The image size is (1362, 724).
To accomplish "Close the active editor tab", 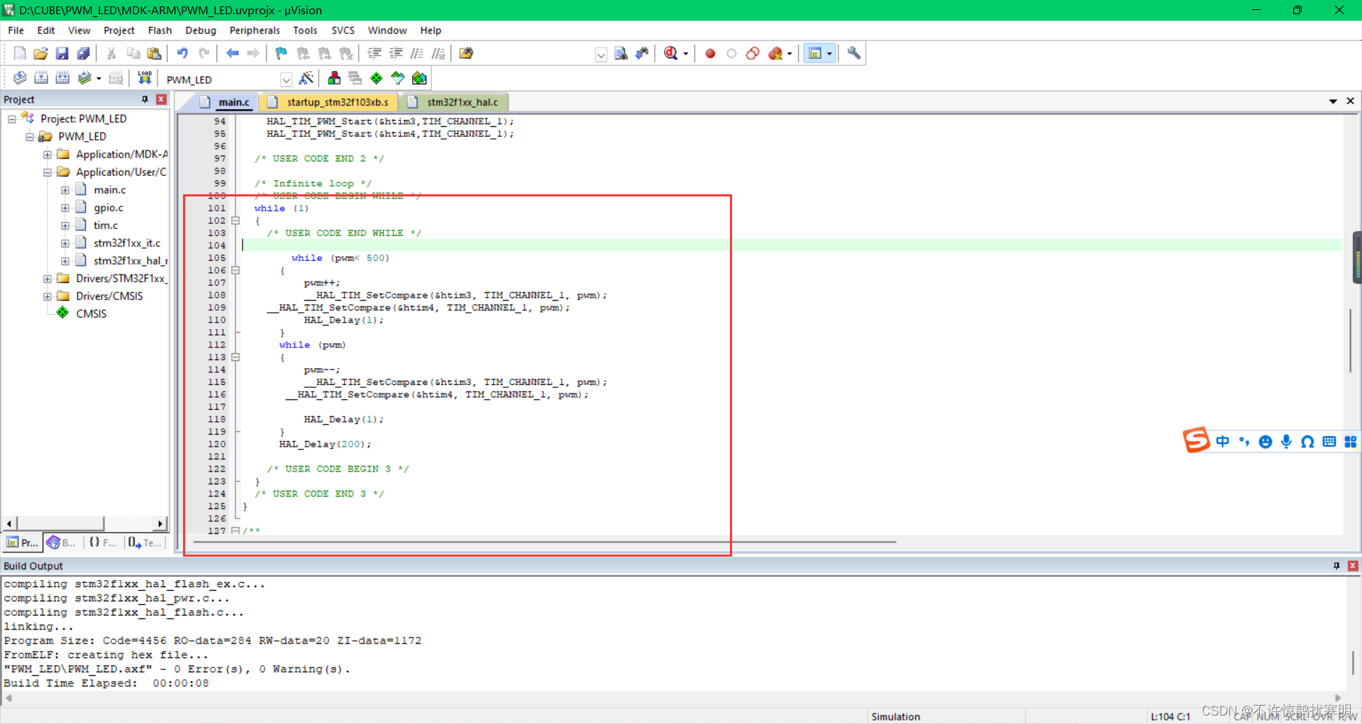I will [x=1351, y=101].
